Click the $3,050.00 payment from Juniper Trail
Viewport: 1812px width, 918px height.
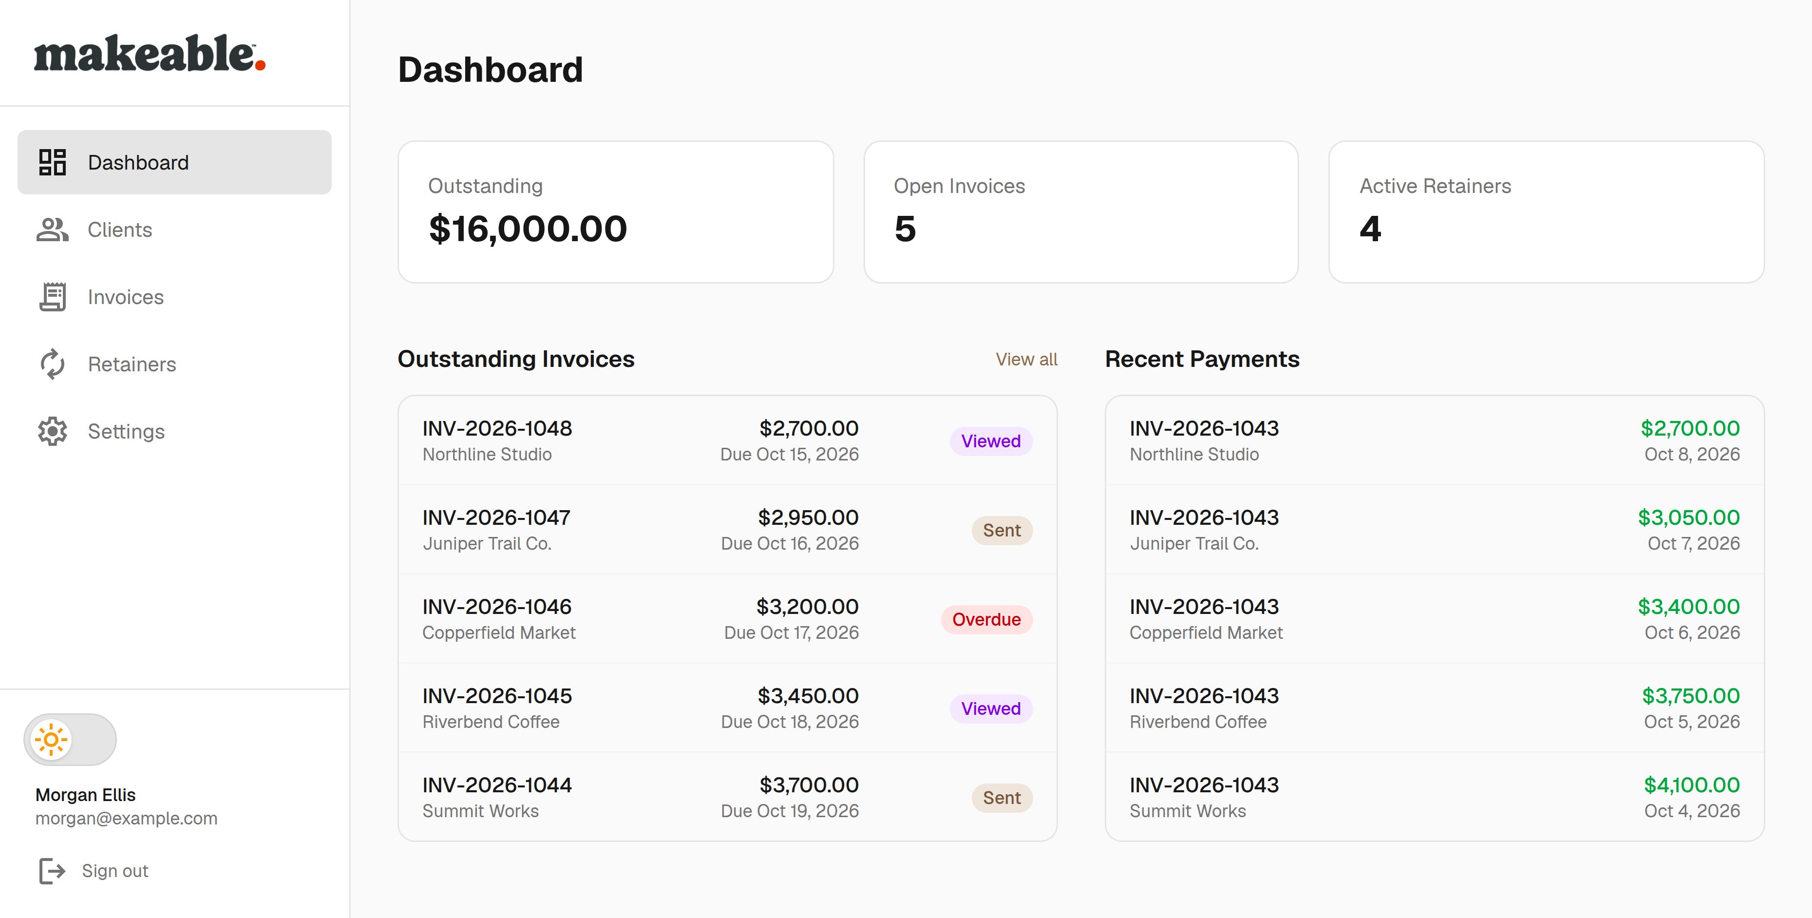click(1688, 518)
